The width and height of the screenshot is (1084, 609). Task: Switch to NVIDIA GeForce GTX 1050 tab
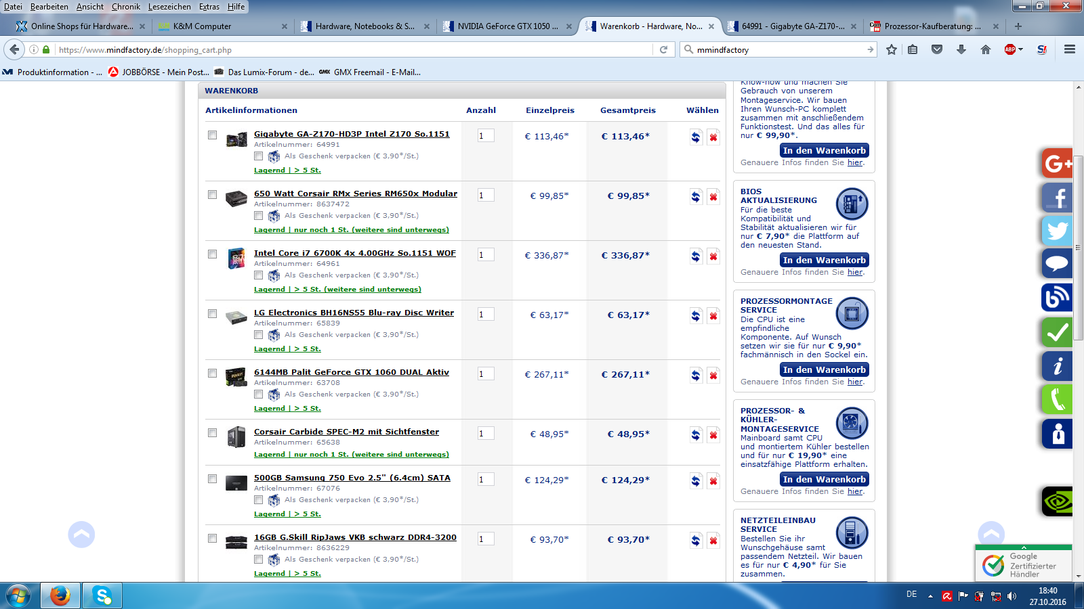(508, 26)
